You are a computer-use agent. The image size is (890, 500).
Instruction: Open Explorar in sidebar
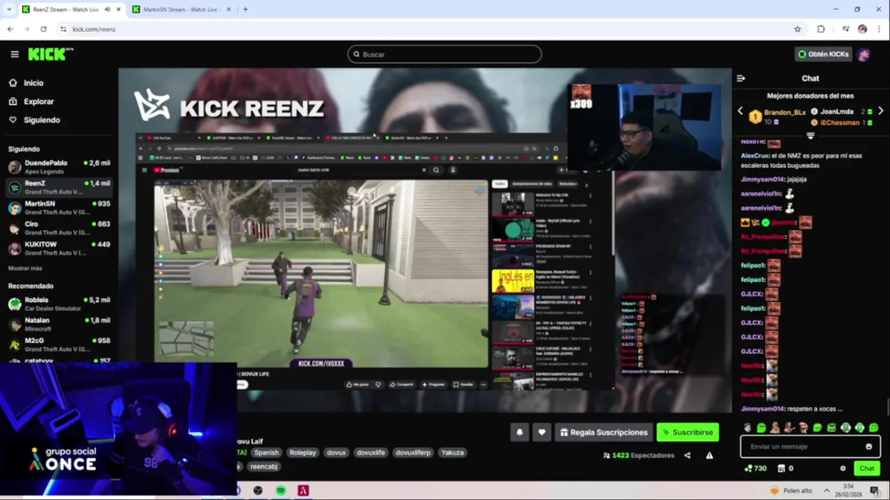tap(31, 101)
